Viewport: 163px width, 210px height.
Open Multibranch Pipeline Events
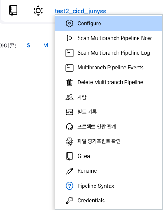[108, 68]
